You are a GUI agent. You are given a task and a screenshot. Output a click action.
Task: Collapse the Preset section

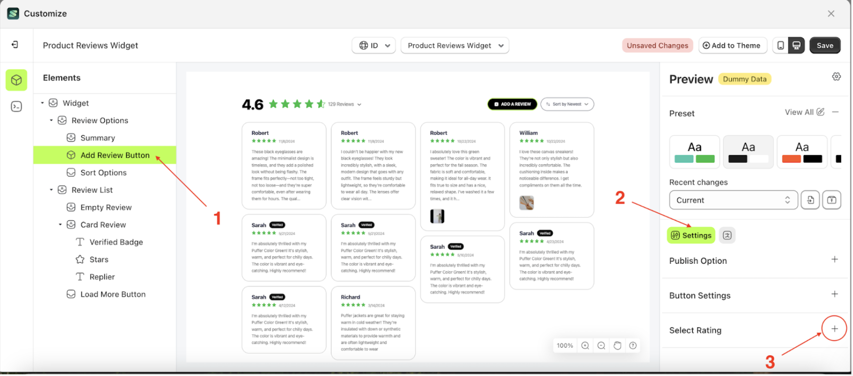836,112
